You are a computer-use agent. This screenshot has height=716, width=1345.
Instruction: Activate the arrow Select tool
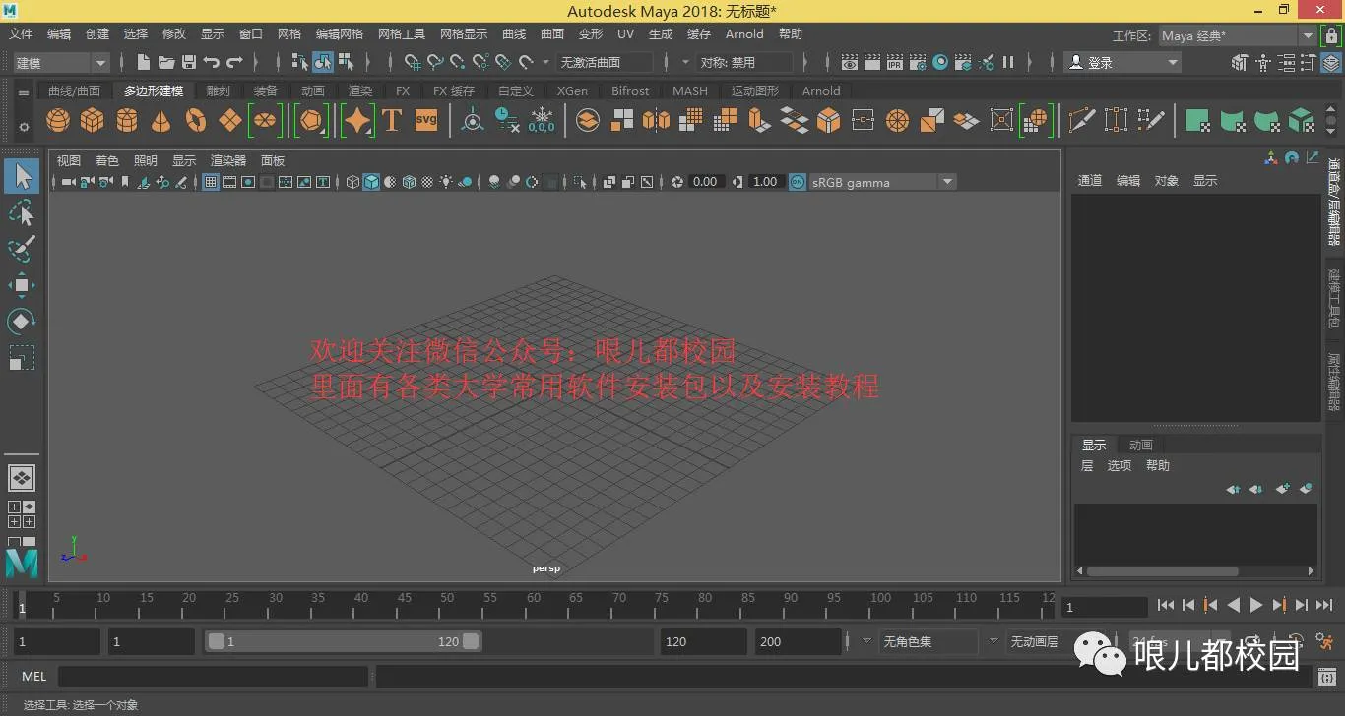[22, 177]
